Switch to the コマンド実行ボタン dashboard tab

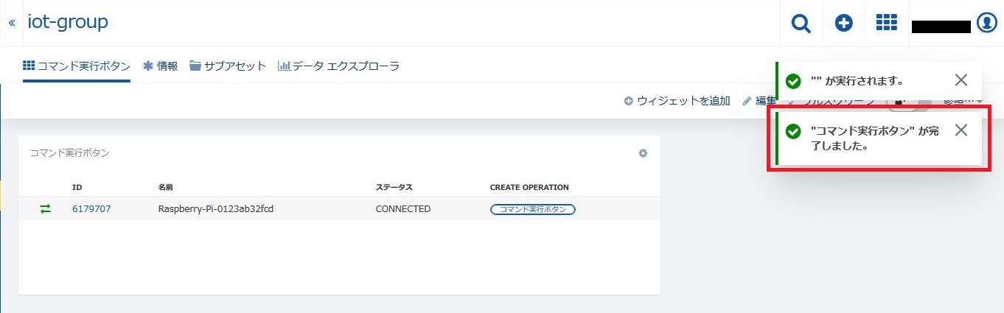(77, 66)
